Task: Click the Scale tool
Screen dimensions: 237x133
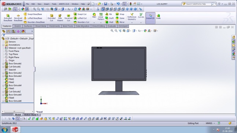Action: (x=158, y=16)
